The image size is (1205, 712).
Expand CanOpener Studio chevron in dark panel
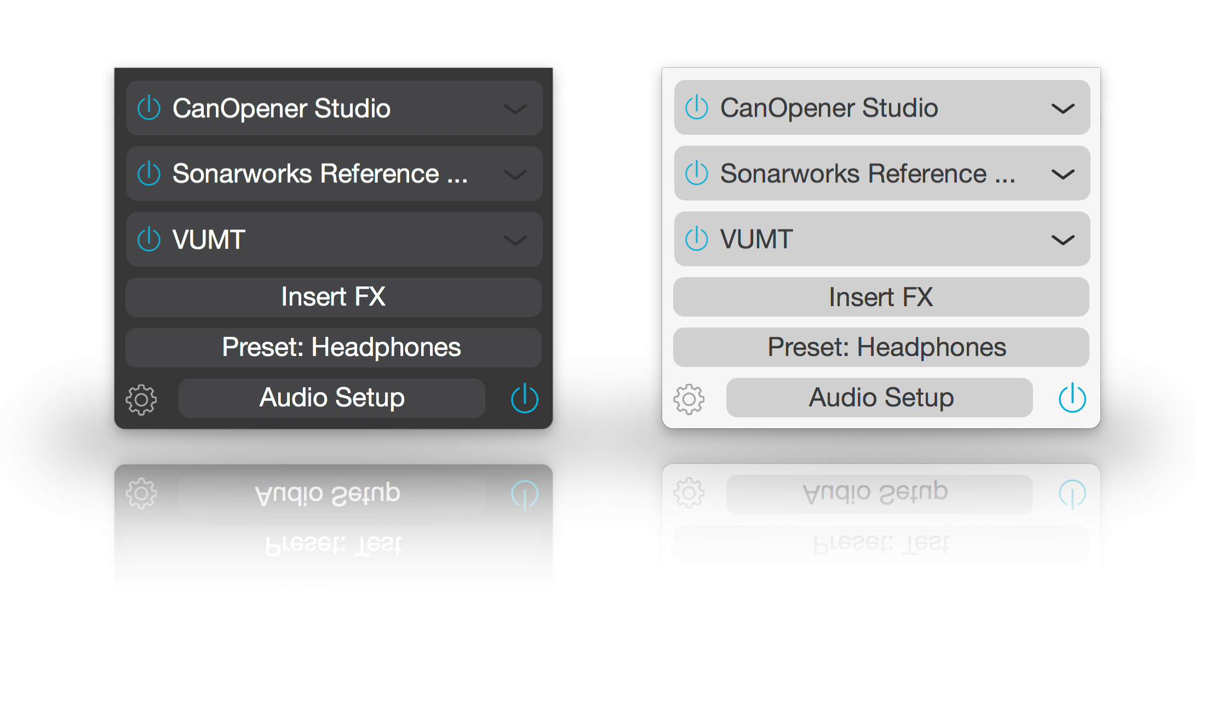515,109
